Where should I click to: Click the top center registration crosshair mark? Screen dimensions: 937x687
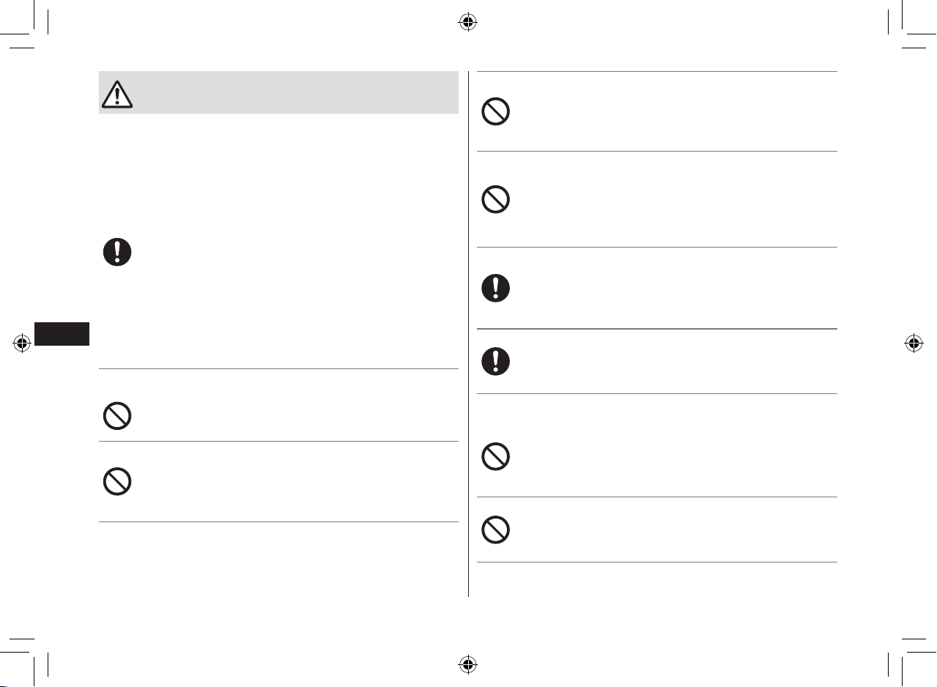468,22
